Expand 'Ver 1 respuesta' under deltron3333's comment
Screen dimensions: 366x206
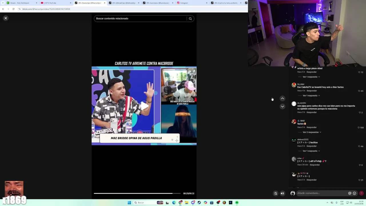(311, 151)
